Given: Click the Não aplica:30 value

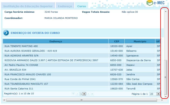Looking at the screenshot, I should pyautogui.click(x=130, y=12).
